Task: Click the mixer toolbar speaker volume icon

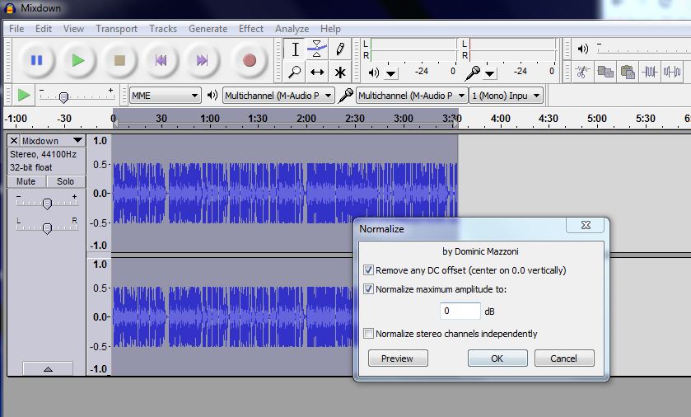Action: pos(582,49)
